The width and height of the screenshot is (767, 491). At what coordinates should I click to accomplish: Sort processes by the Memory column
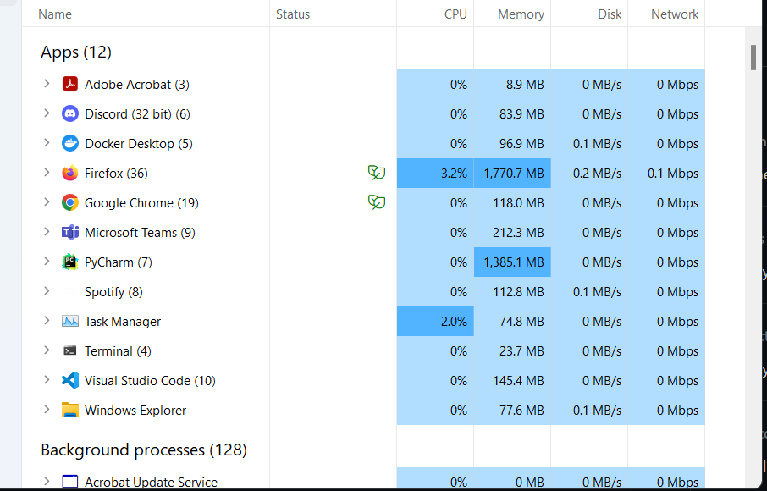click(x=520, y=14)
